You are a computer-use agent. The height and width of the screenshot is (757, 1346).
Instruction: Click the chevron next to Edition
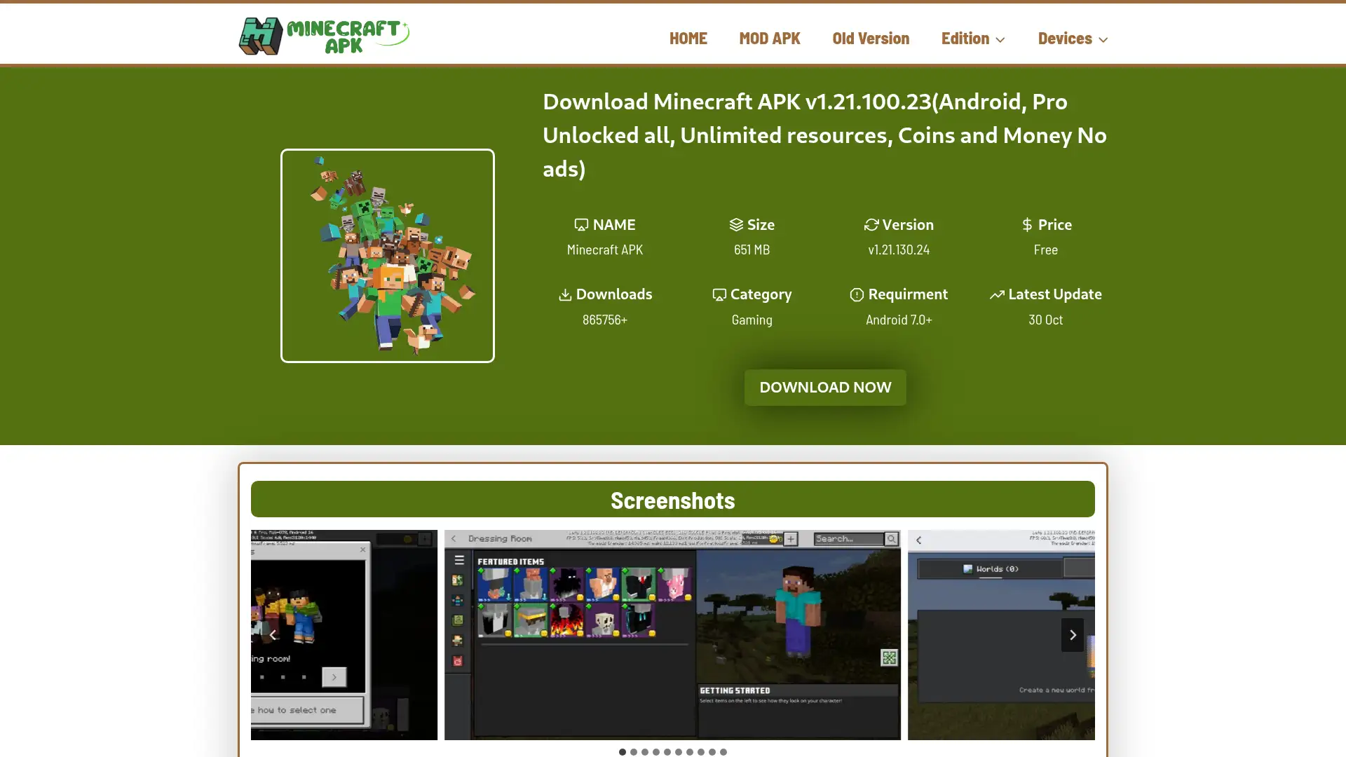(1000, 40)
